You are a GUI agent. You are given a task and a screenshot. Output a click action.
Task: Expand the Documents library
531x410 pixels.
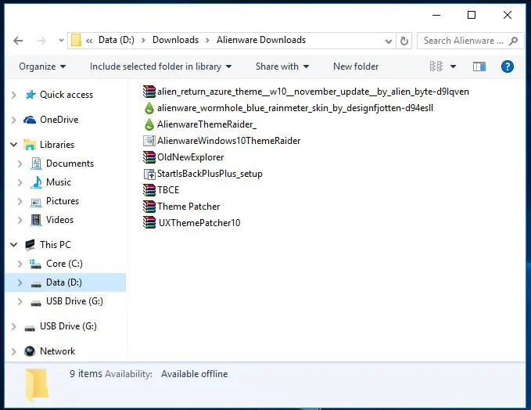(20, 164)
